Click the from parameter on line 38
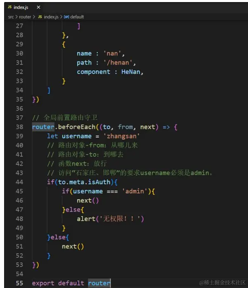This screenshot has width=248, height=288. 125,127
